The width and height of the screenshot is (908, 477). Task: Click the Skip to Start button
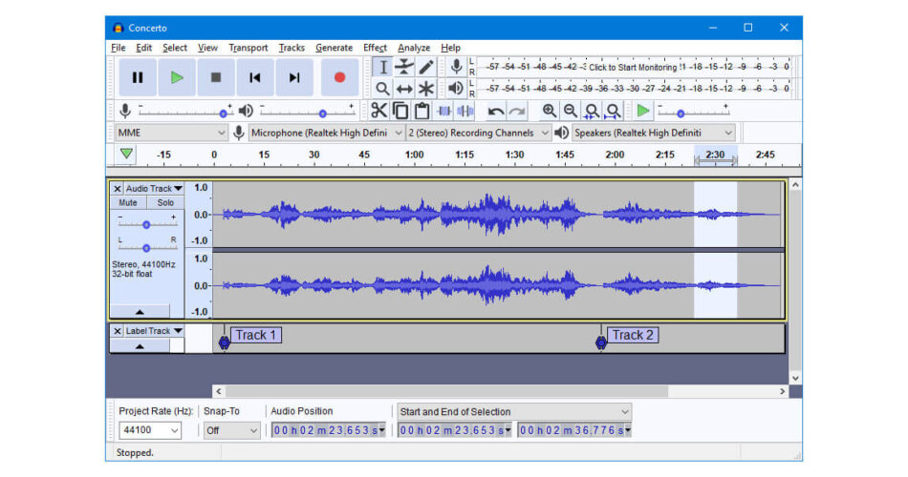(255, 78)
